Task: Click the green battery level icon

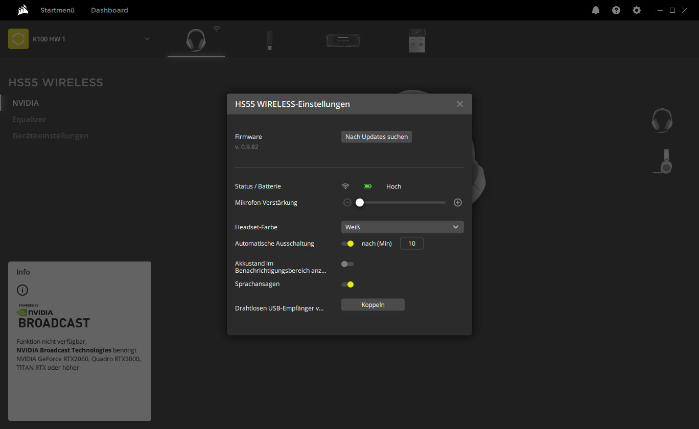Action: (368, 186)
